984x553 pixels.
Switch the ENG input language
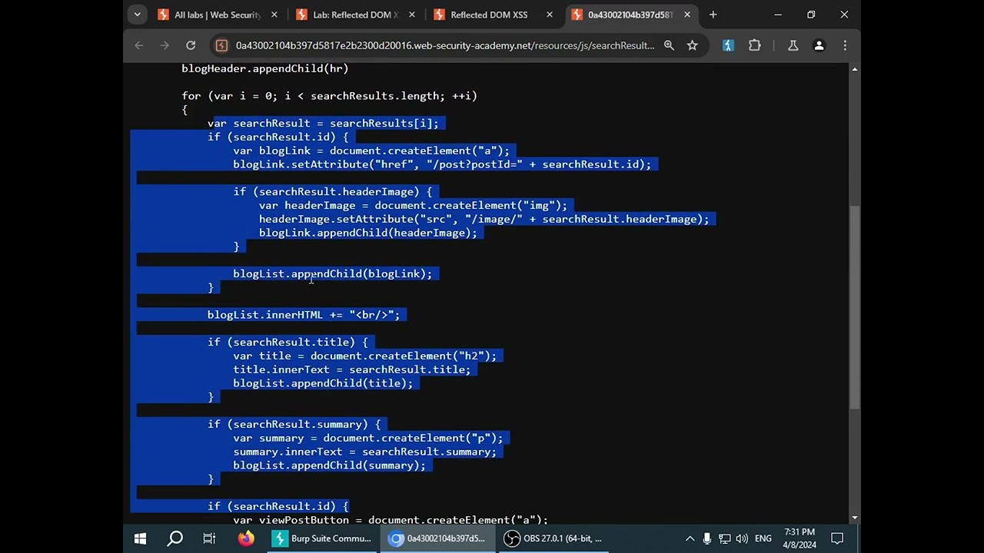pos(763,538)
